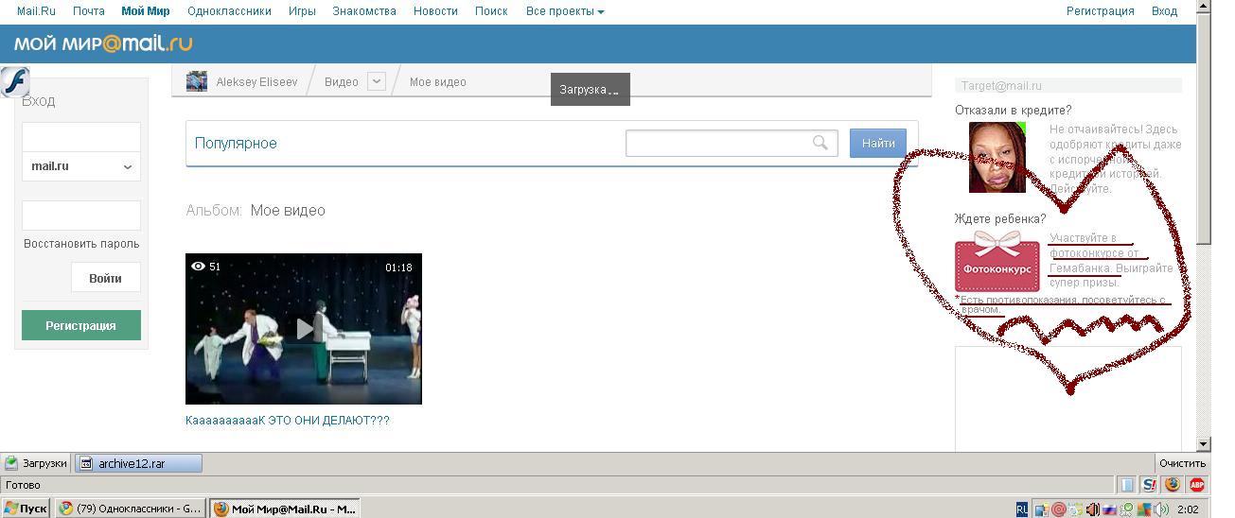Open Почта in top navigation
Screen dimensions: 1235x518
89,11
